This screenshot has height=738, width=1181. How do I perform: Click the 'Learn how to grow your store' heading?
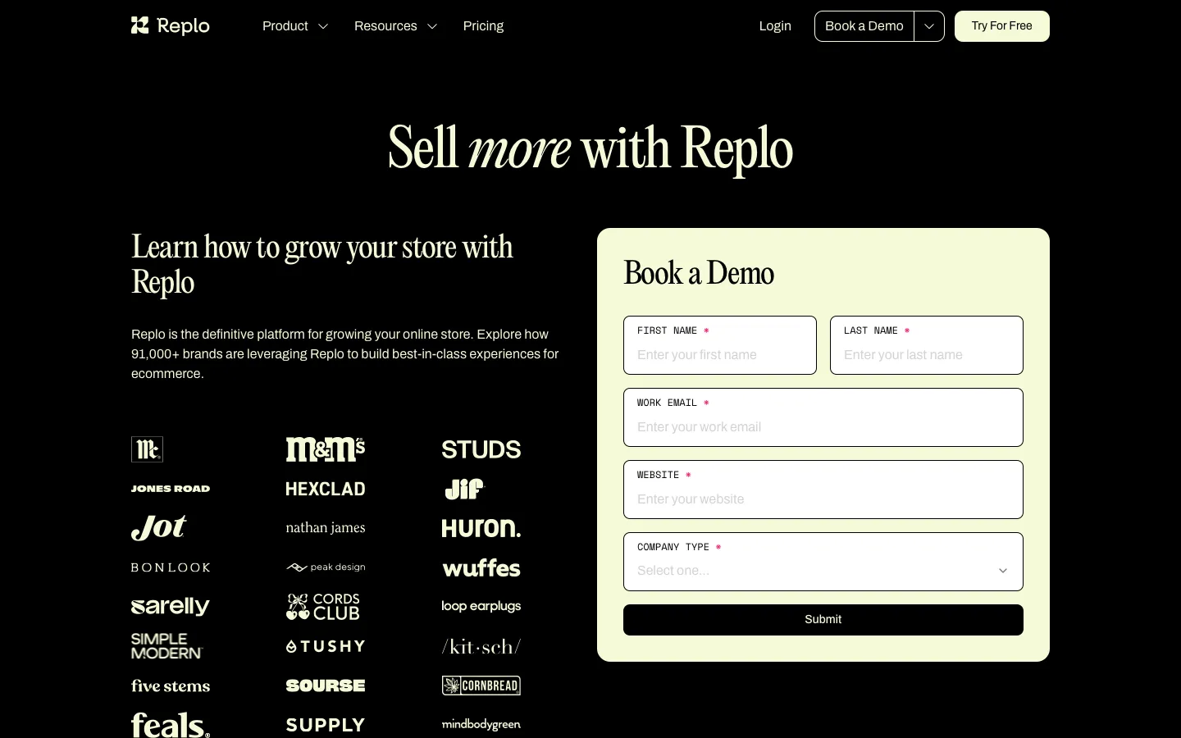click(x=322, y=264)
